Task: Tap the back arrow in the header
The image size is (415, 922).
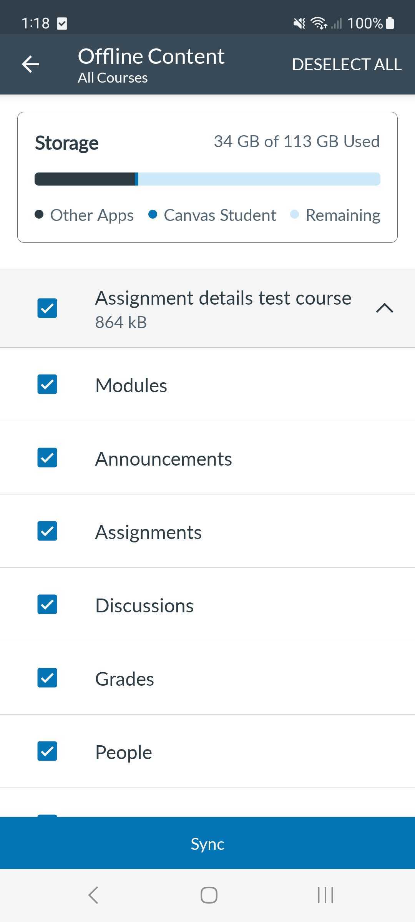Action: click(x=31, y=64)
